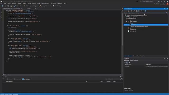Click the New Project toolbar icon

click(8, 6)
